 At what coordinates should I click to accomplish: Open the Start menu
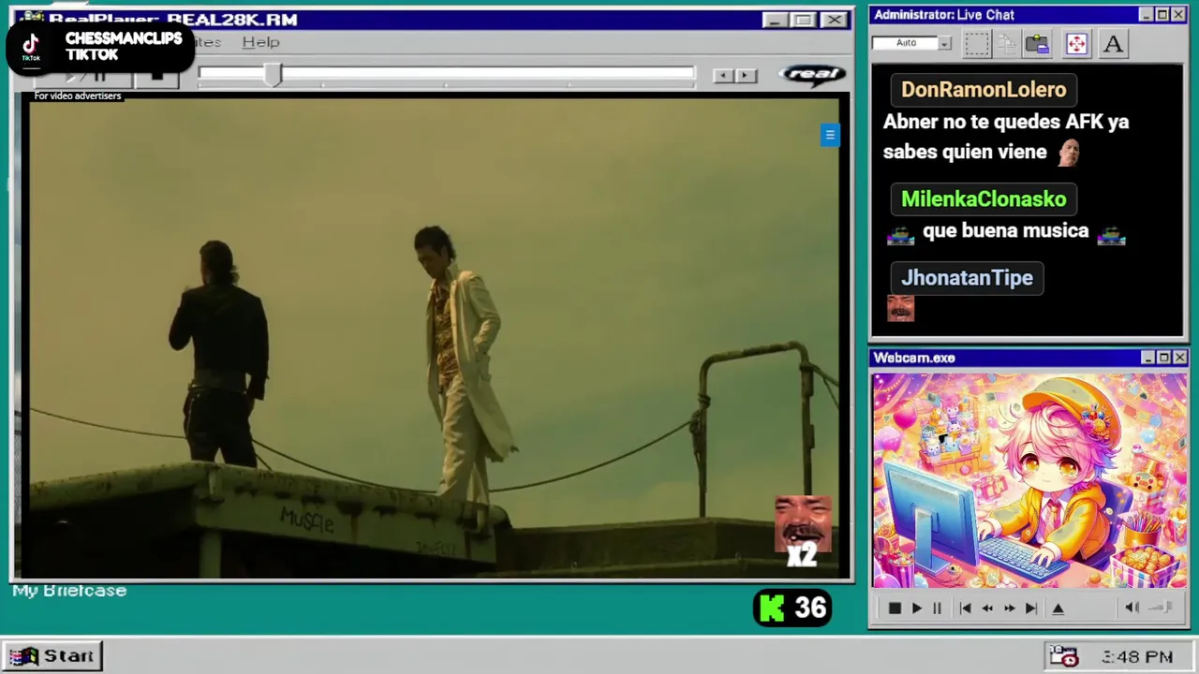pyautogui.click(x=52, y=656)
